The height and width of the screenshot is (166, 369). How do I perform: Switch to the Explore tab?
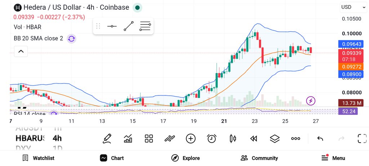pyautogui.click(x=186, y=158)
